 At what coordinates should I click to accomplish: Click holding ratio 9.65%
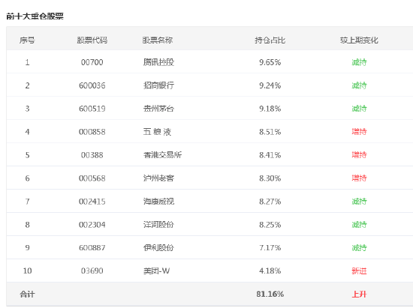pyautogui.click(x=270, y=62)
